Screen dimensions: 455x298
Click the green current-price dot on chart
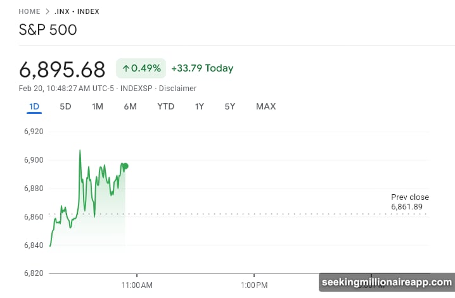point(125,166)
